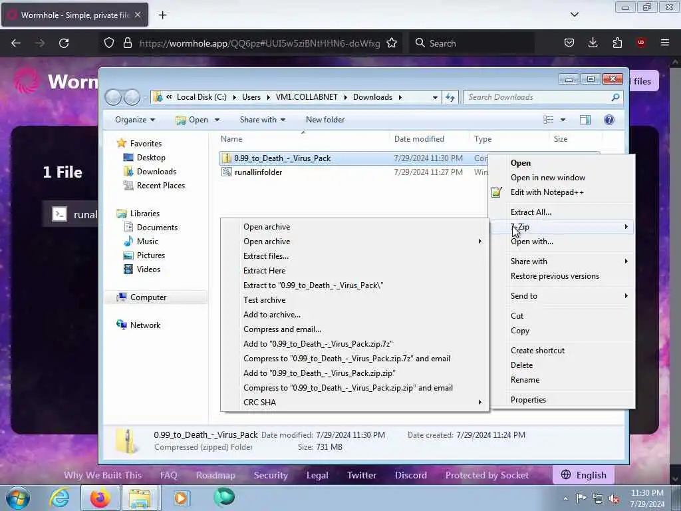Open the Legal footer link
Viewport: 681px width, 511px height.
click(x=317, y=475)
